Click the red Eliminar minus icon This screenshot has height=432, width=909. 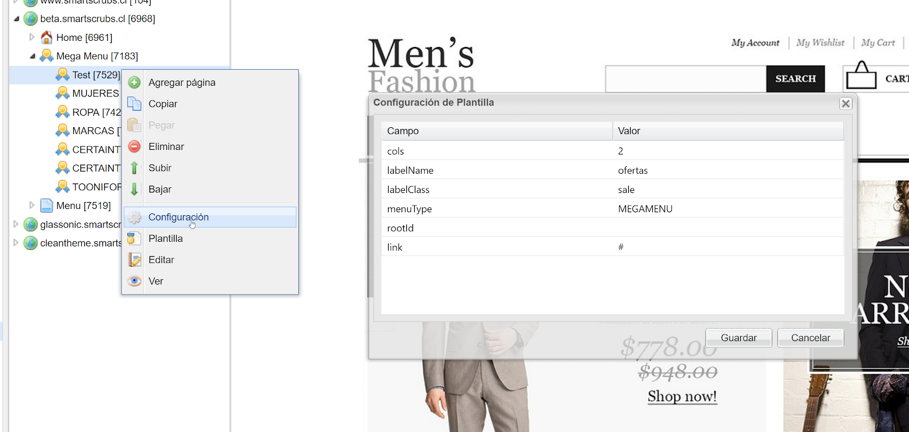135,146
